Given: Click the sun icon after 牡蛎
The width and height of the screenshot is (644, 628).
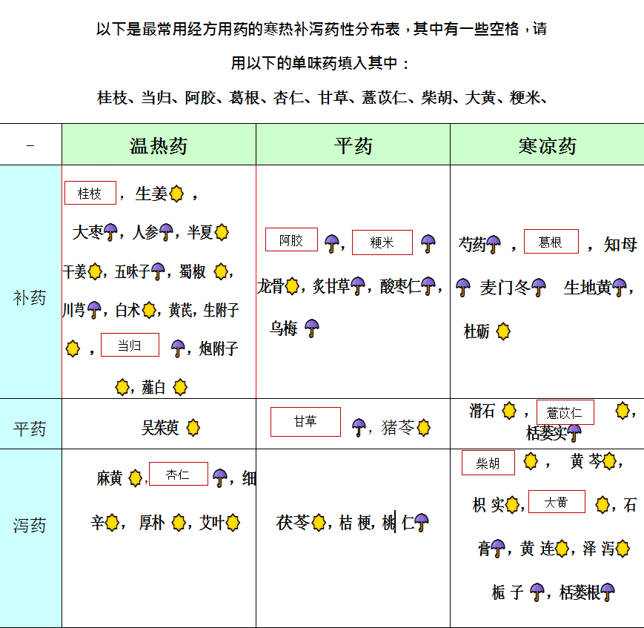Looking at the screenshot, I should click(x=503, y=331).
